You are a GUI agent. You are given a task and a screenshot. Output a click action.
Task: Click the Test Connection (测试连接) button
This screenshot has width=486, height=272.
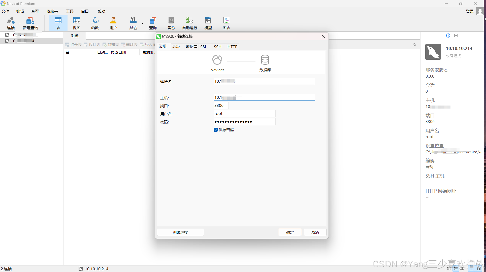(180, 232)
